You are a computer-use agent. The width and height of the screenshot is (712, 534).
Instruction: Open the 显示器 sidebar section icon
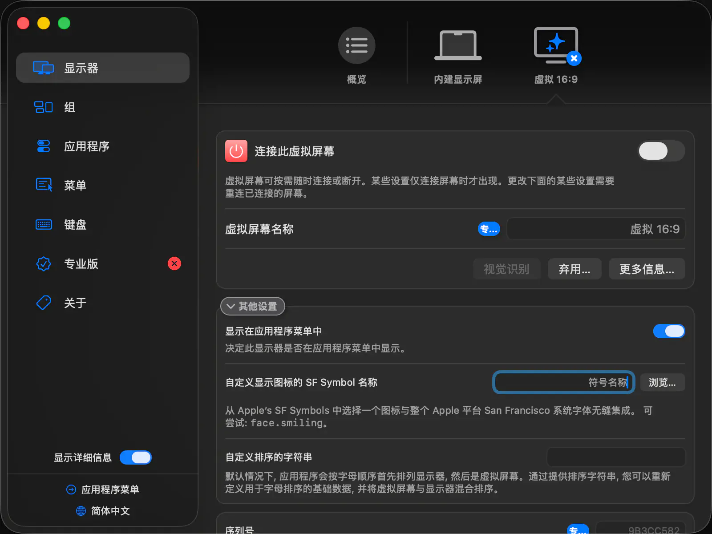tap(43, 68)
